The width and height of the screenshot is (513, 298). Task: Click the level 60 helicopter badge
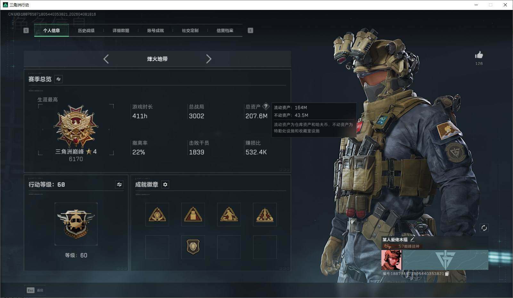76,224
